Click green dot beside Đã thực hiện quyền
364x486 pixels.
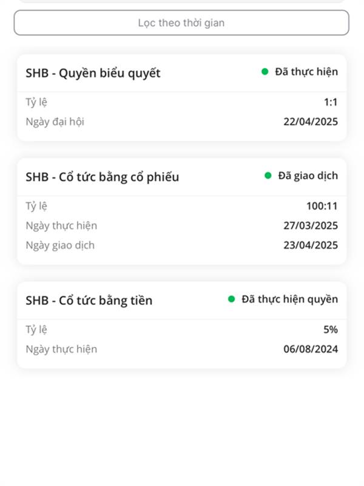(x=231, y=299)
